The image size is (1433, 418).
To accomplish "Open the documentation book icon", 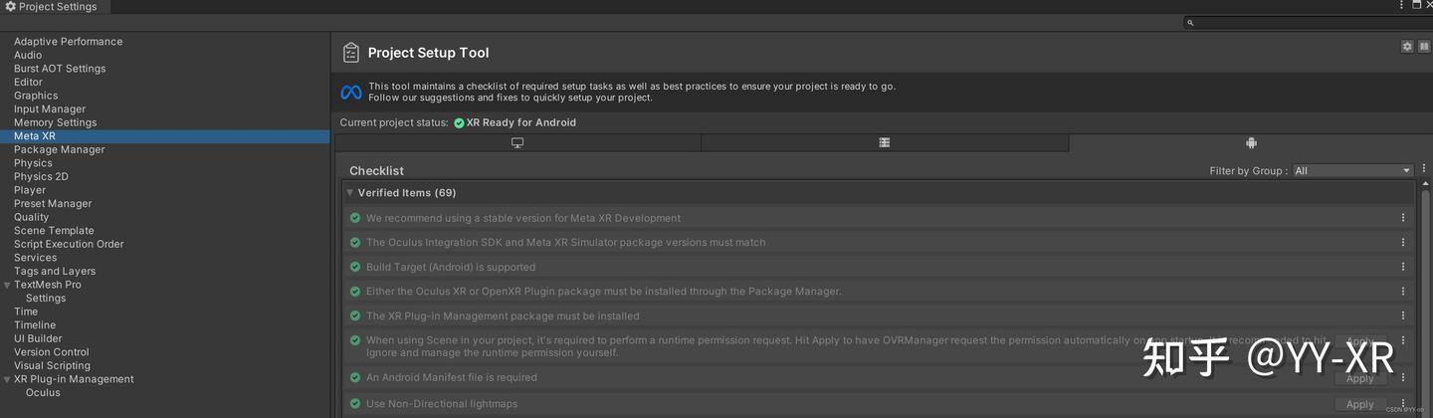I will pyautogui.click(x=1424, y=47).
